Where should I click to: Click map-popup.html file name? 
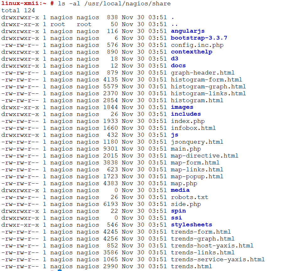coord(197,176)
